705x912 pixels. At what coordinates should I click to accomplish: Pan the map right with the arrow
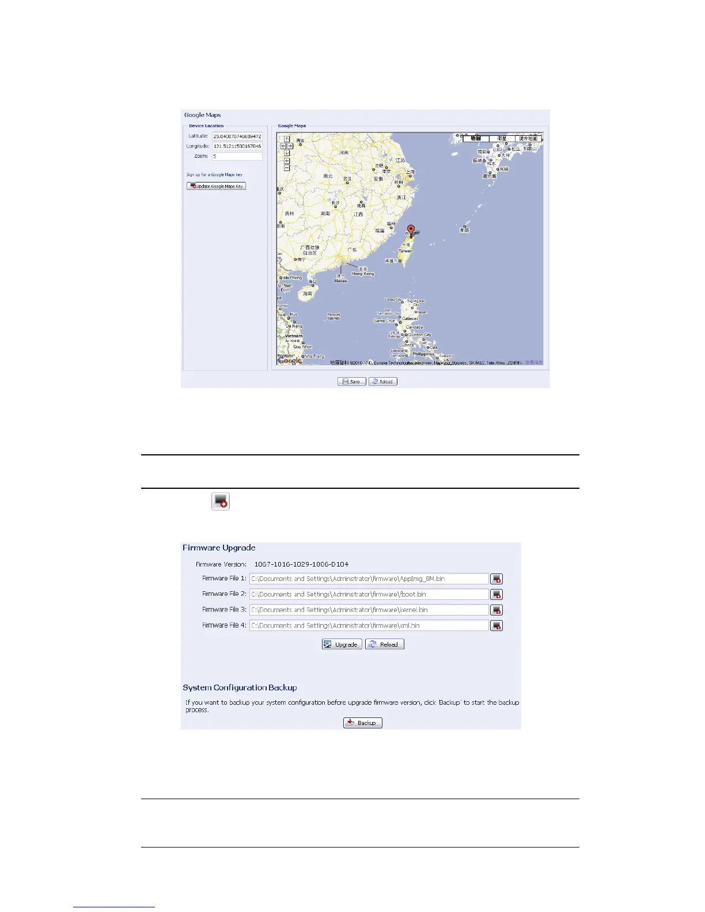coord(290,146)
